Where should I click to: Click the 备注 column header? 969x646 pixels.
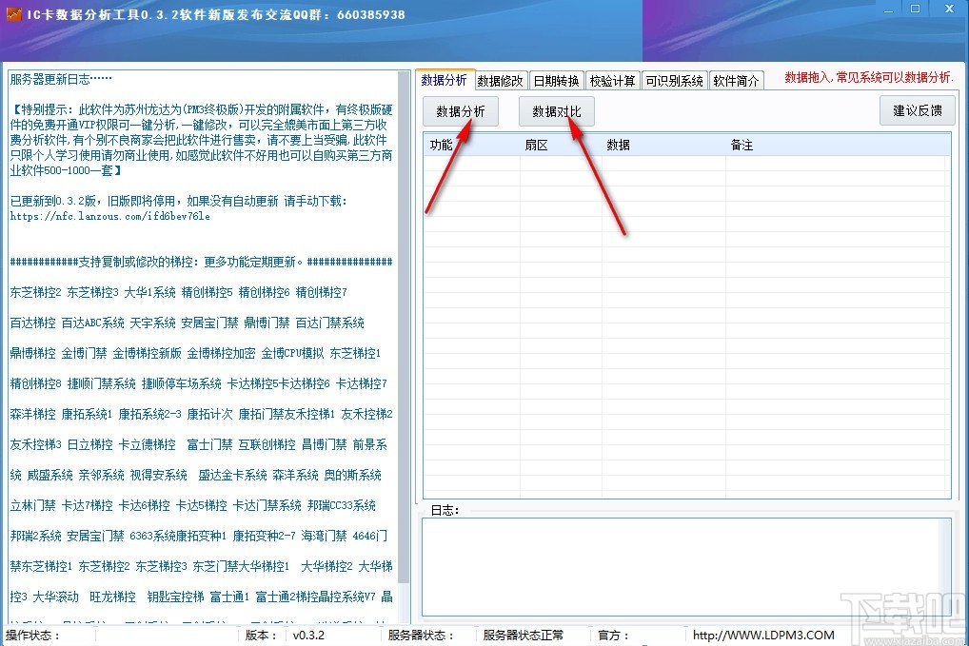pos(838,146)
